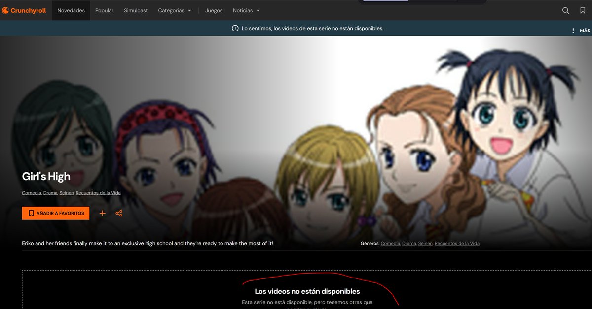This screenshot has height=309, width=592.
Task: Open the Novedades tab
Action: 71,10
